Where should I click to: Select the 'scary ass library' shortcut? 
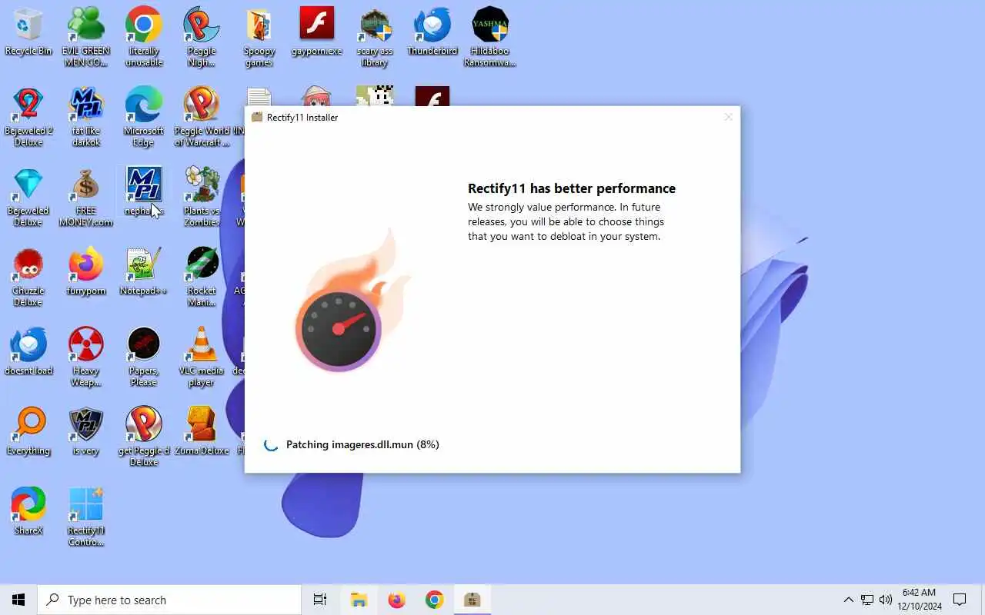pos(375,37)
